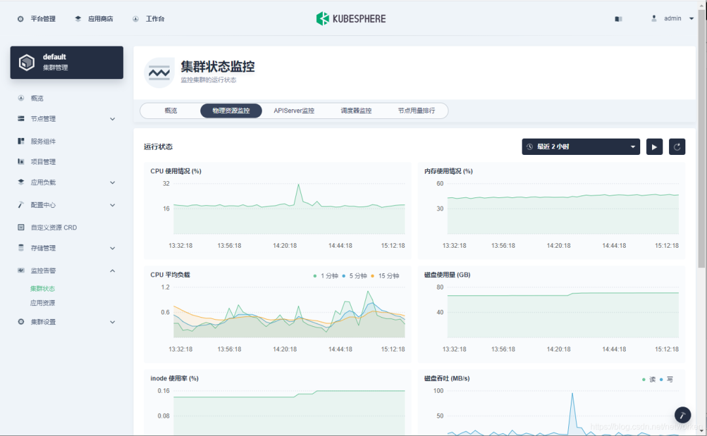707x436 pixels.
Task: Expand the 配置中心 chevron
Action: [x=113, y=205]
